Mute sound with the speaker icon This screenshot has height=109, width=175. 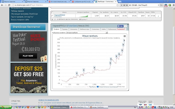[x=130, y=5]
